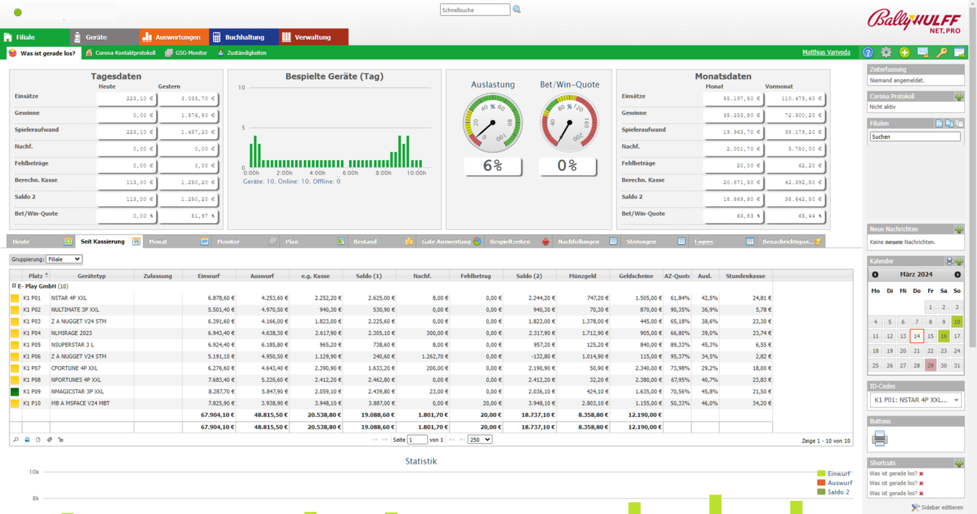Click the golden key icon
The height and width of the screenshot is (514, 977).
pos(941,53)
